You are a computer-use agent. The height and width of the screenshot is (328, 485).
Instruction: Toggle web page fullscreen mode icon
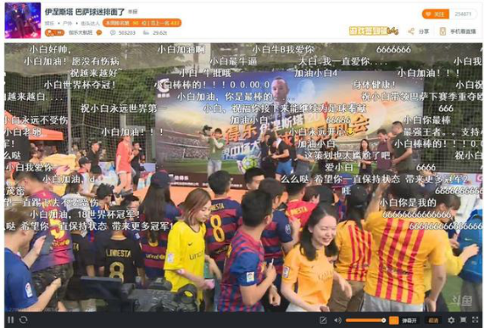click(463, 320)
